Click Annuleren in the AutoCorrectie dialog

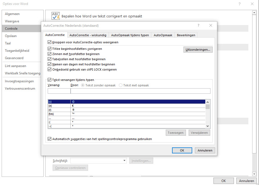click(205, 150)
